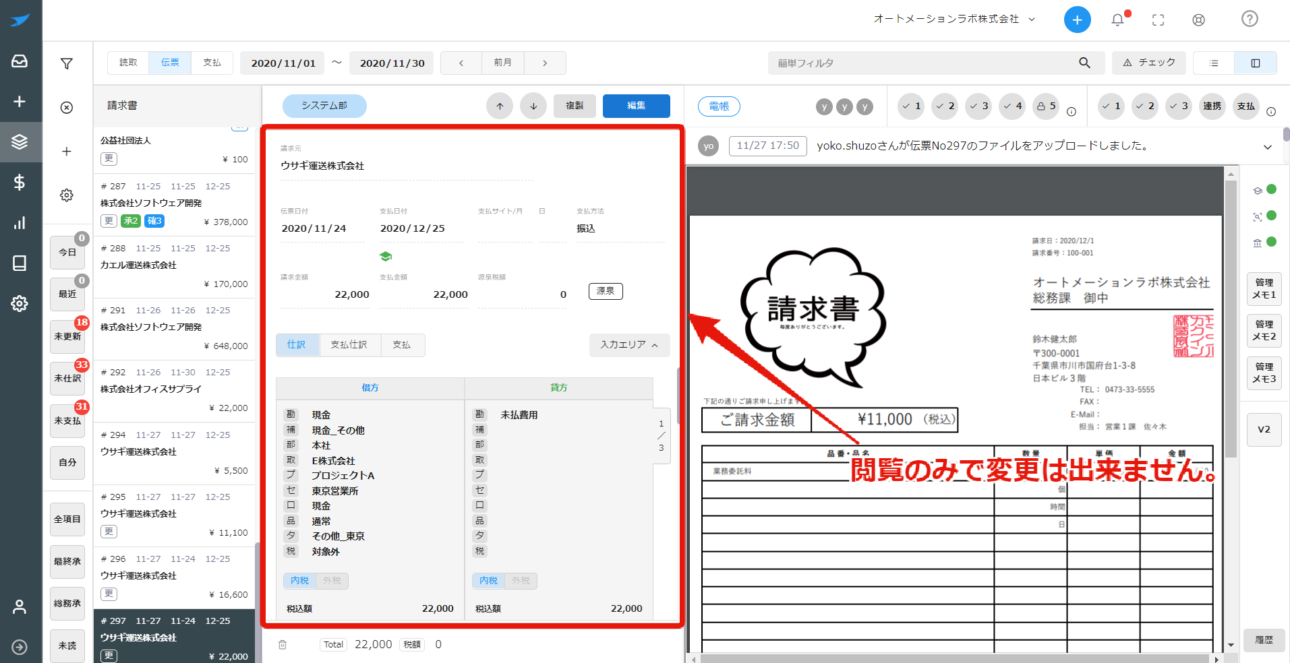Screen dimensions: 1290x663
Task: Collapse the 入力エリア expander
Action: 629,345
